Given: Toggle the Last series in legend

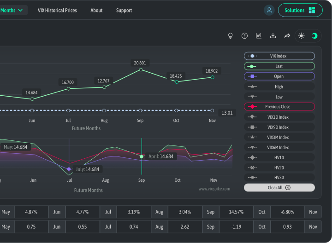Looking at the screenshot, I should pos(279,66).
